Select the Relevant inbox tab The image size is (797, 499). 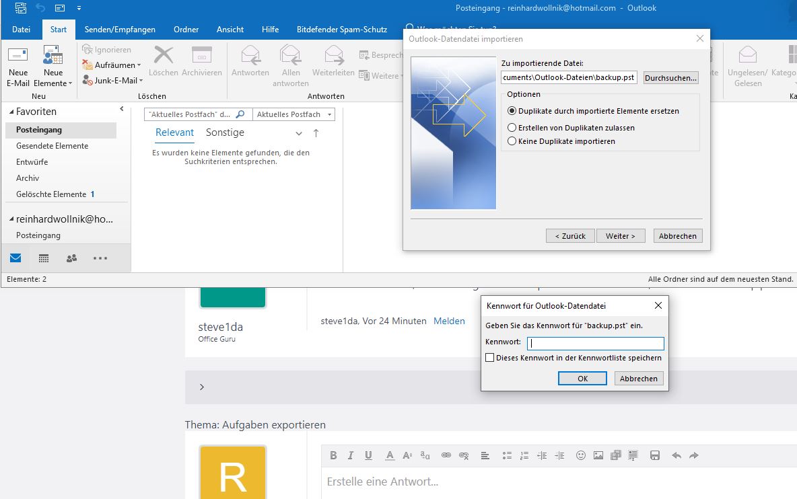pyautogui.click(x=174, y=132)
